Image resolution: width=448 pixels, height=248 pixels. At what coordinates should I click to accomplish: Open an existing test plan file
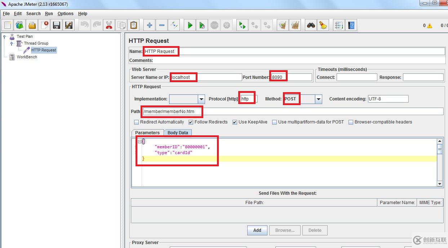pos(32,25)
